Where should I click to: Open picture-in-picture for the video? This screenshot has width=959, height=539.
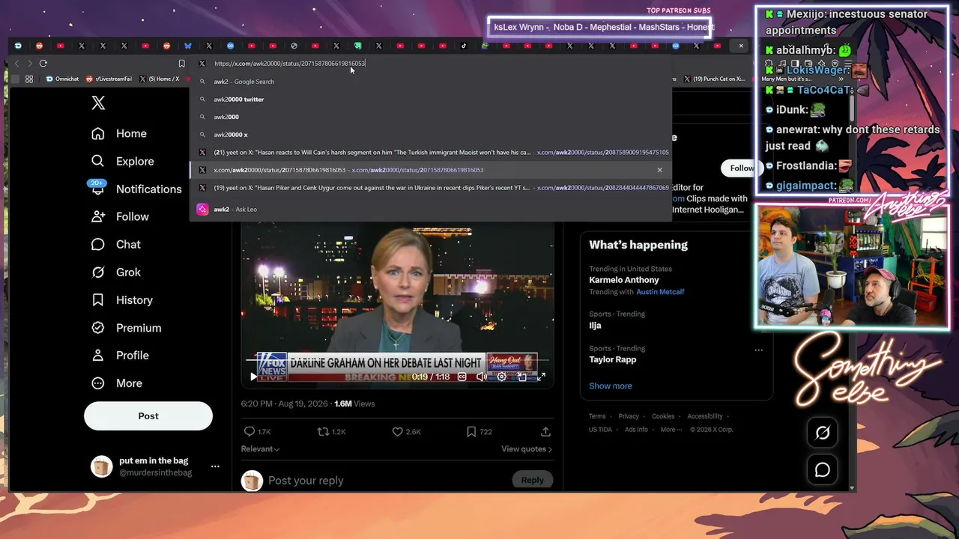coord(521,377)
